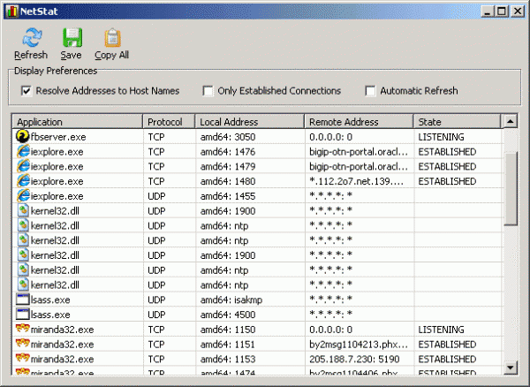This screenshot has width=530, height=387.
Task: Enable Only Established Connections checkbox
Action: coord(208,91)
